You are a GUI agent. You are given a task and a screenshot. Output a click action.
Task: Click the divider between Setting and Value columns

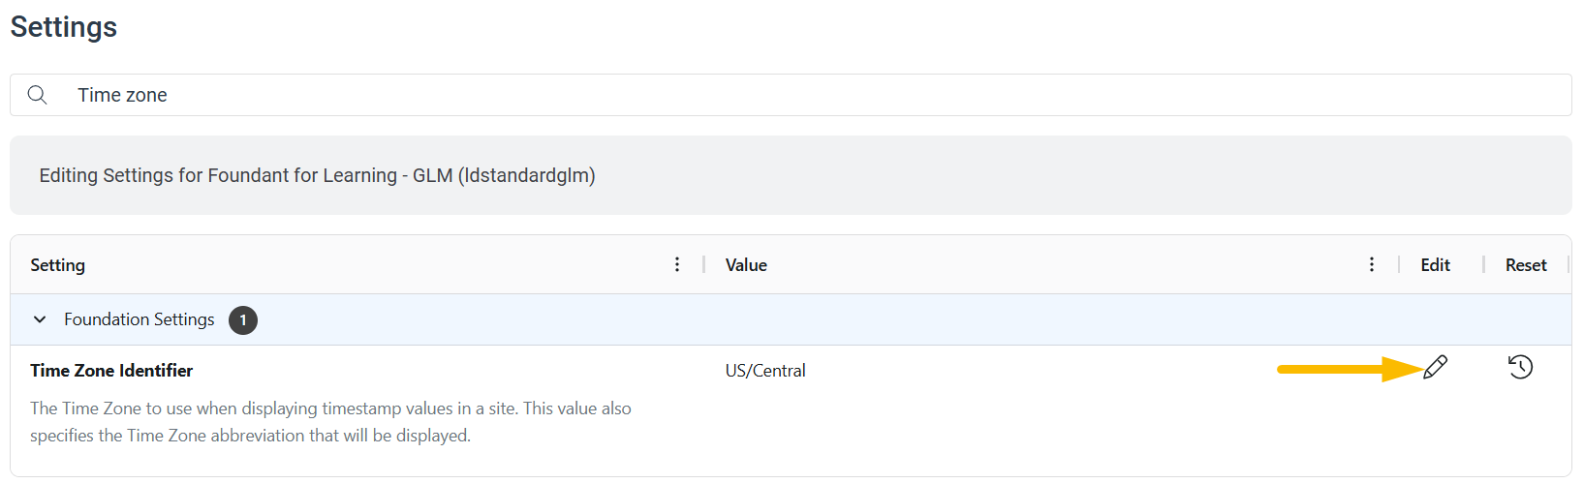pyautogui.click(x=704, y=265)
